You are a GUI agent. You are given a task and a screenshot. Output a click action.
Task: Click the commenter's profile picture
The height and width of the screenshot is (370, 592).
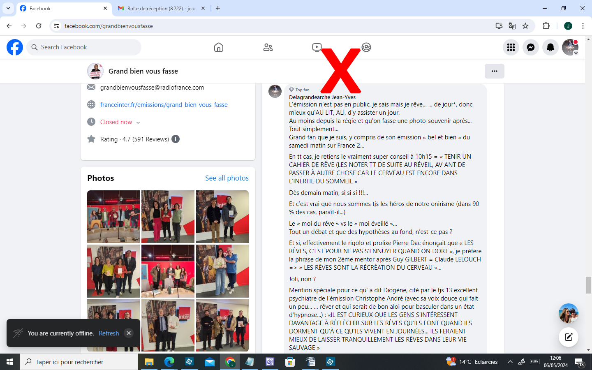pyautogui.click(x=275, y=91)
